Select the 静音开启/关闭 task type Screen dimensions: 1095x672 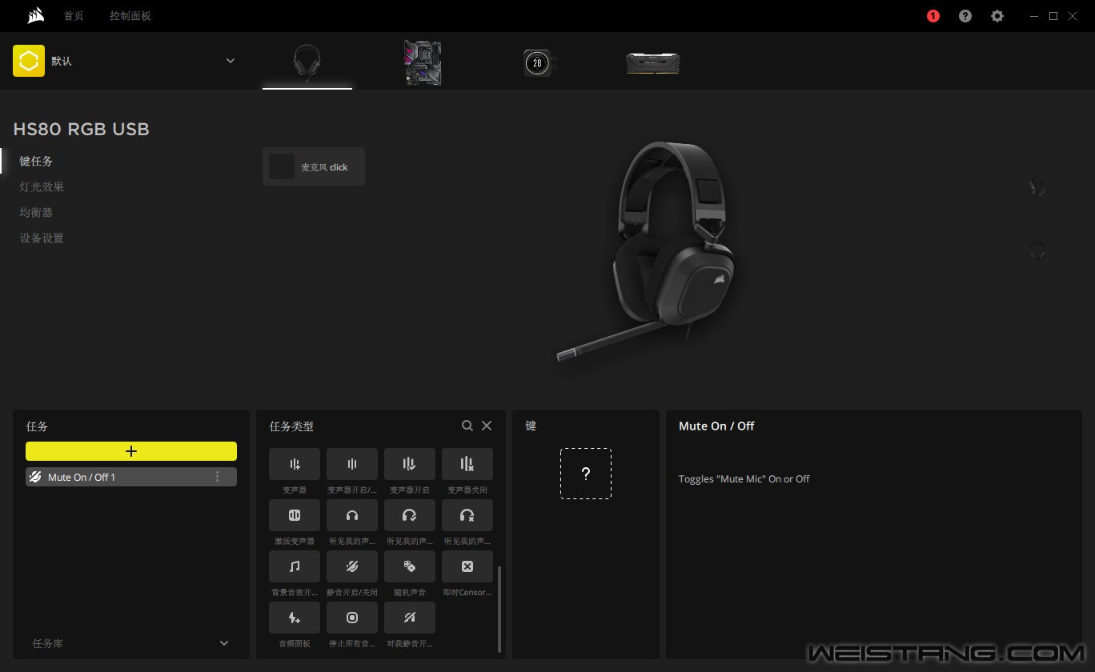pos(352,566)
